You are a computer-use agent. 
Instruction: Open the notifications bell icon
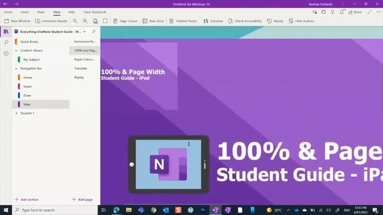(x=342, y=12)
